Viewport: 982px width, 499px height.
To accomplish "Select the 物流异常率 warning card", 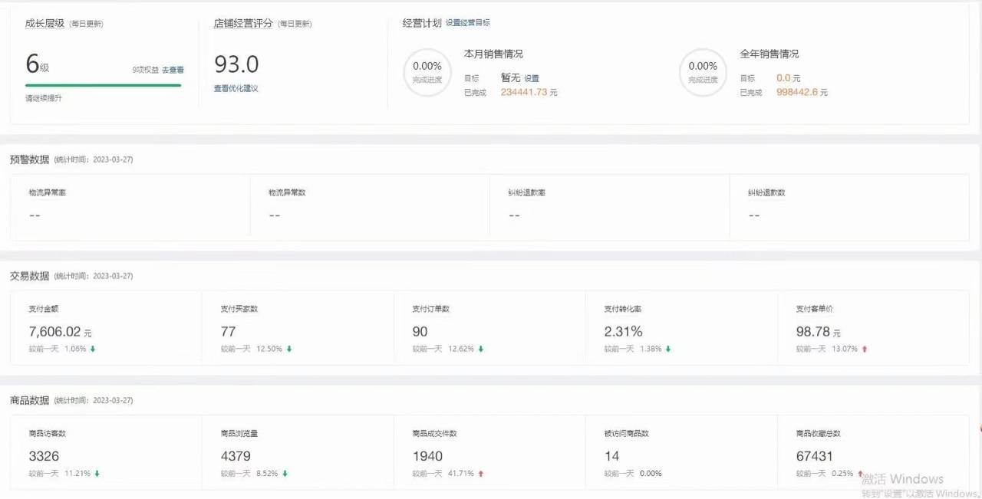I will [130, 205].
